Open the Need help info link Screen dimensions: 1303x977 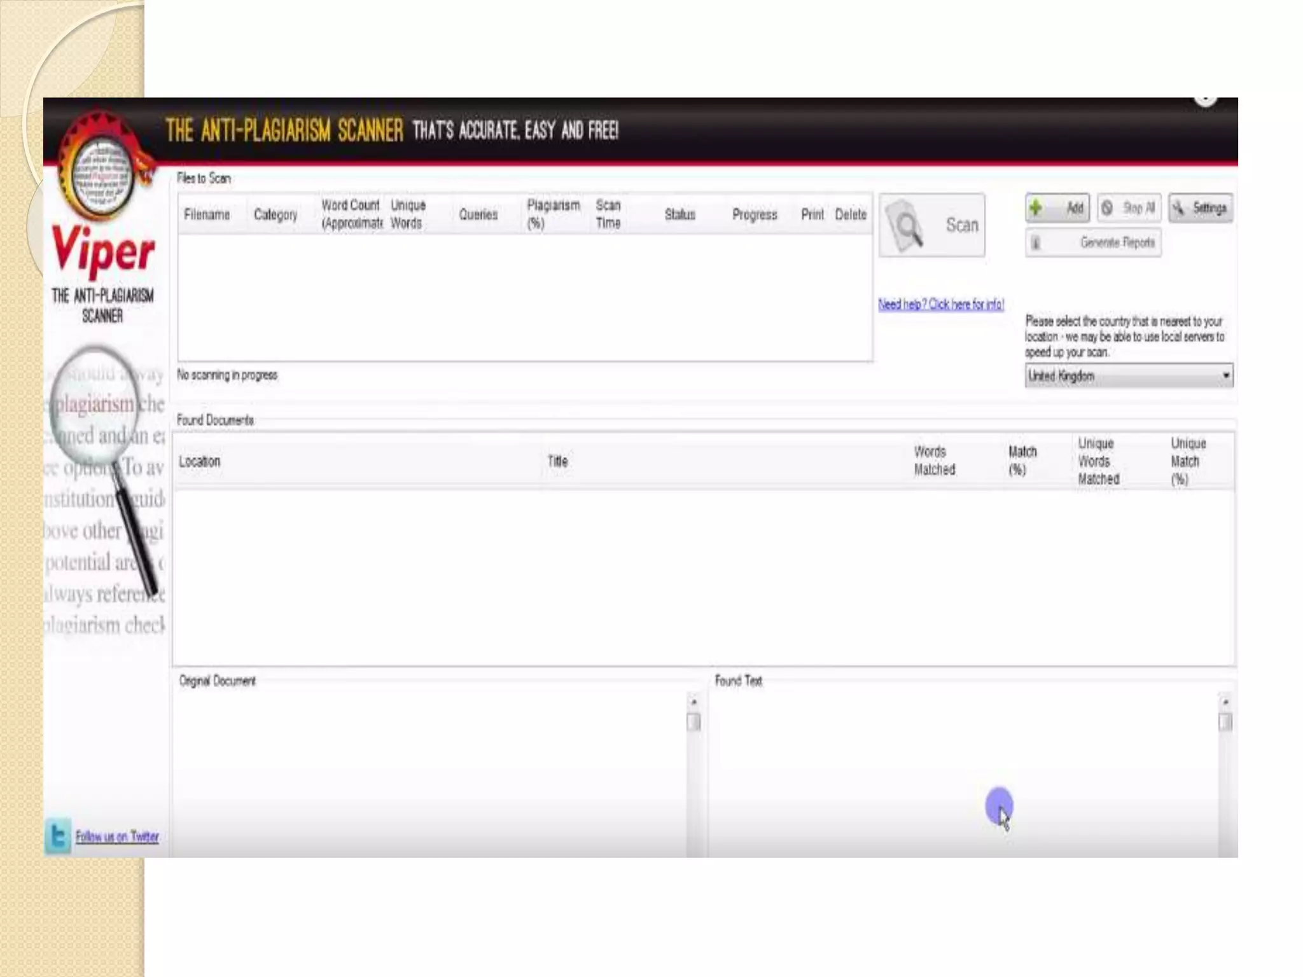940,304
